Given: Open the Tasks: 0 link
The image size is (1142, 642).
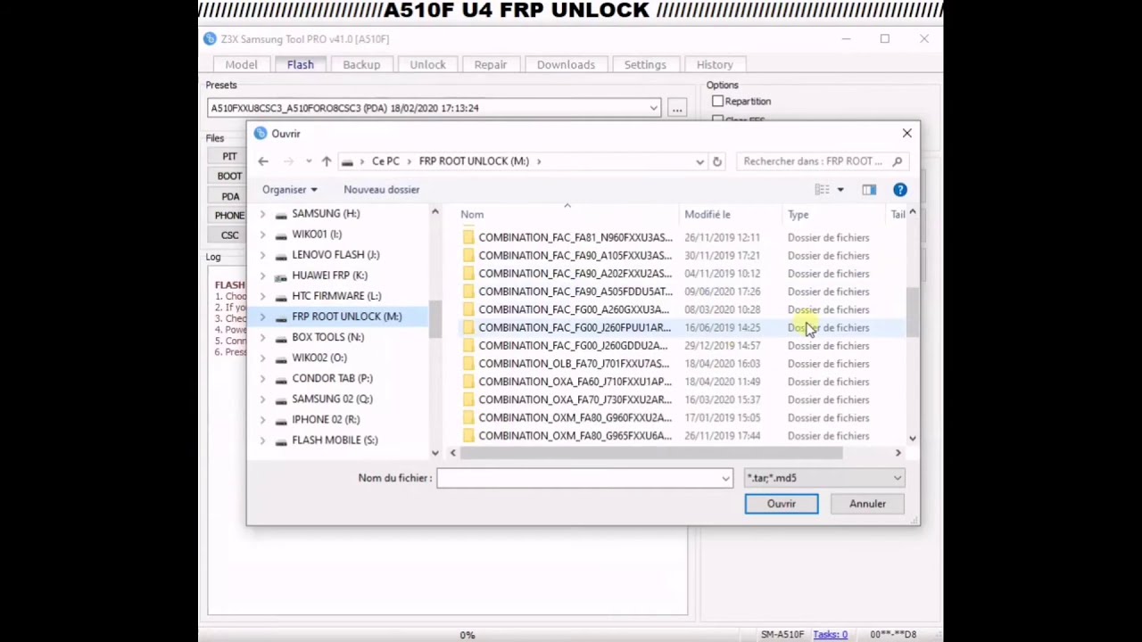Looking at the screenshot, I should click(830, 635).
